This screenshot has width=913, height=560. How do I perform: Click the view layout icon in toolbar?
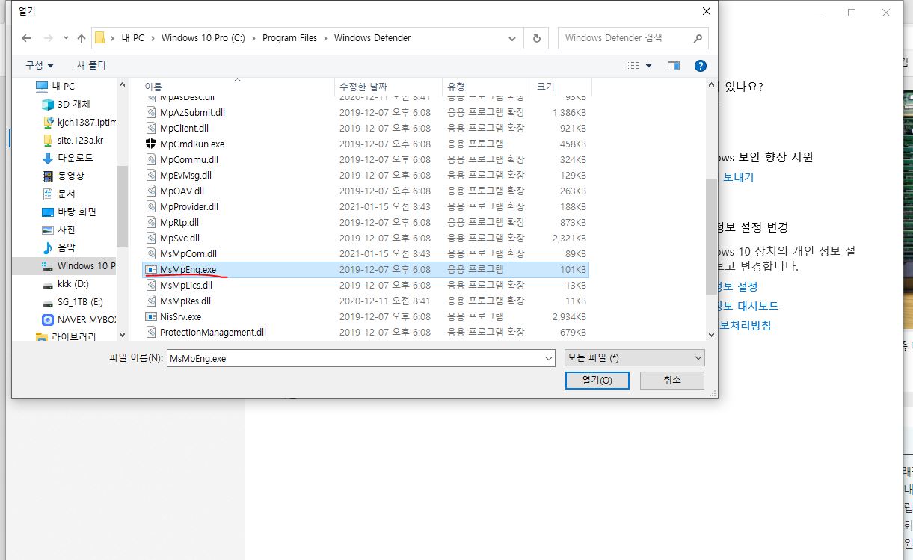[x=633, y=66]
